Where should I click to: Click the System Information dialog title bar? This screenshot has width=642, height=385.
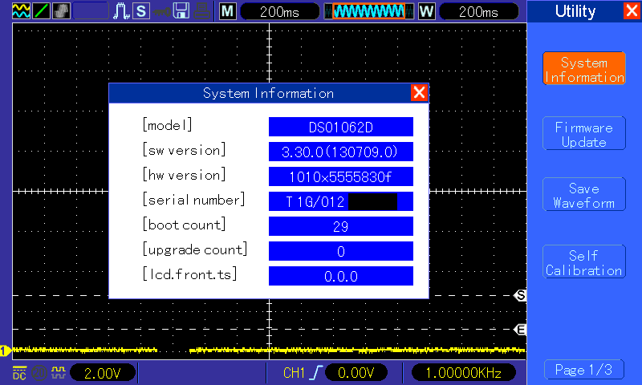point(268,93)
